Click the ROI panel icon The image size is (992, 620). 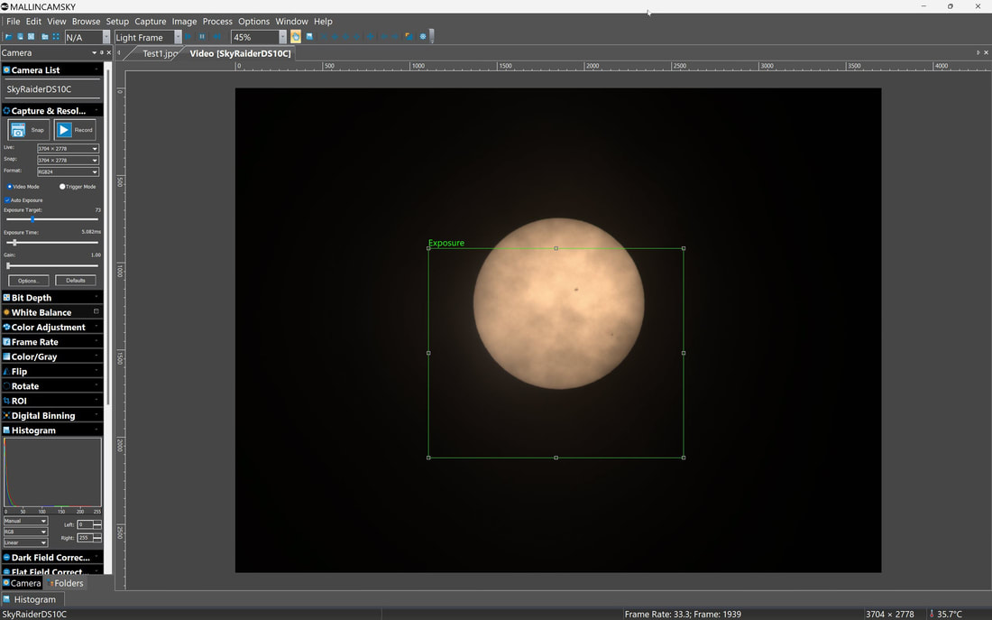6,401
